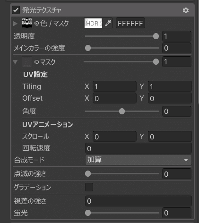The height and width of the screenshot is (223, 199).
Task: Click the 点滅の強さ value field
Action: pyautogui.click(x=177, y=174)
